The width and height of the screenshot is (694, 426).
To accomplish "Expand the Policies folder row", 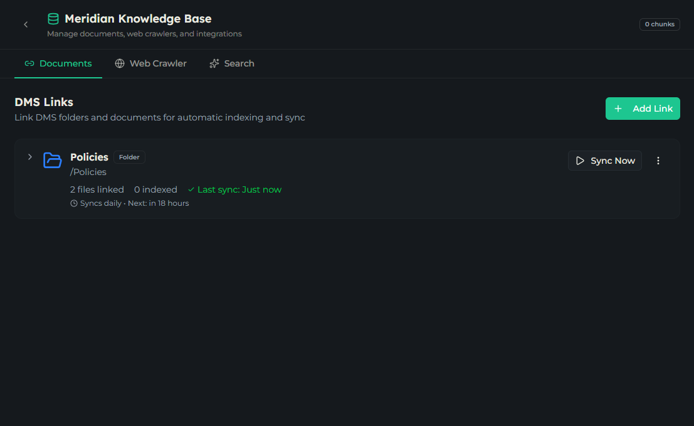I will tap(29, 157).
